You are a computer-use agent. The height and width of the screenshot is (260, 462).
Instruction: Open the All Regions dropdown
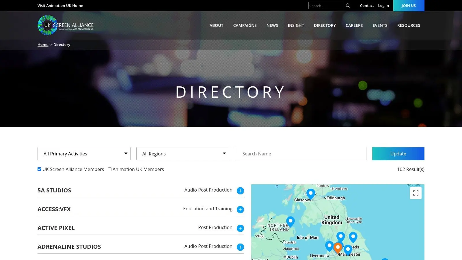coord(182,154)
